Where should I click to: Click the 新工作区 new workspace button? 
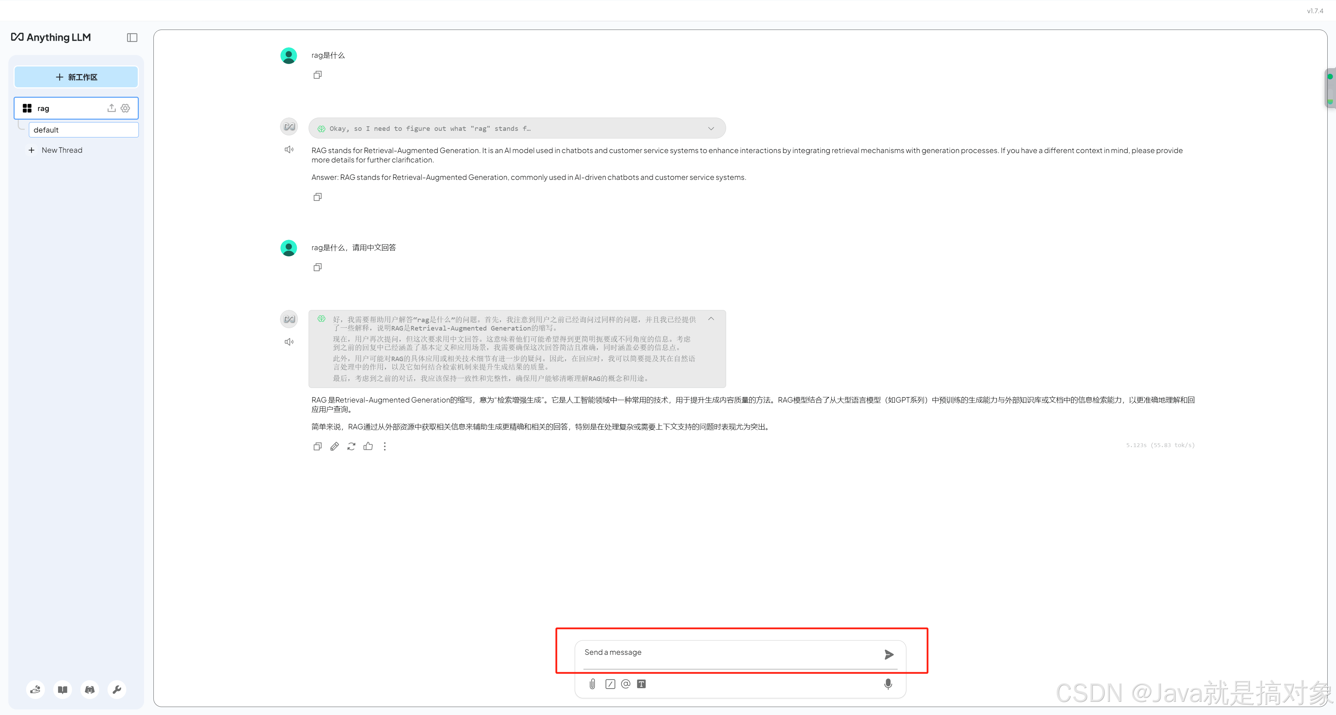click(76, 77)
